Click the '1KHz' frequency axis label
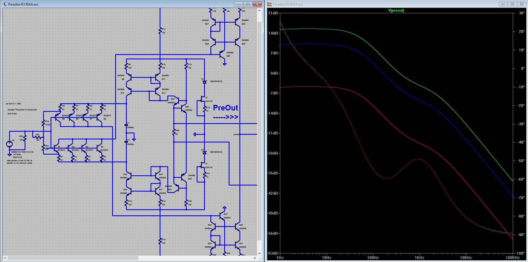Screen dimensions: 528x262 tap(419, 258)
